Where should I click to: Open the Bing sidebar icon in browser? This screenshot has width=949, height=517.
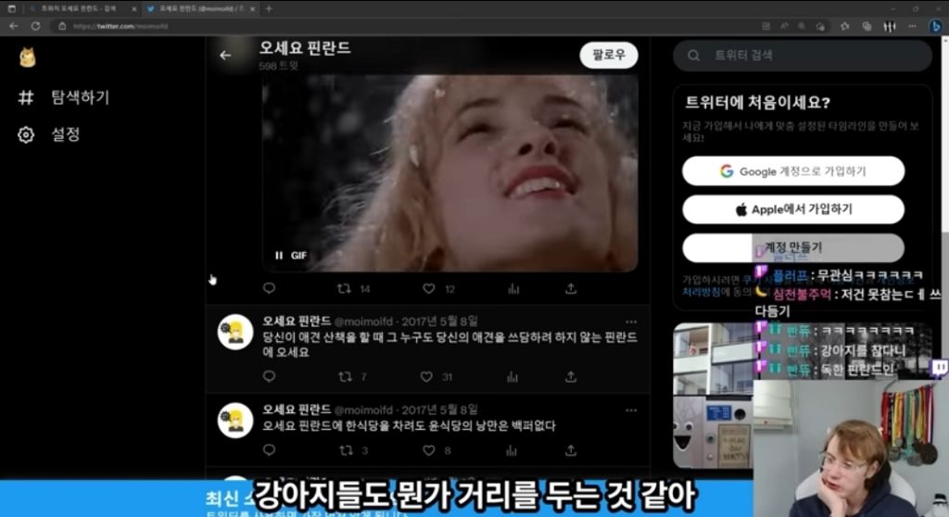(x=936, y=26)
